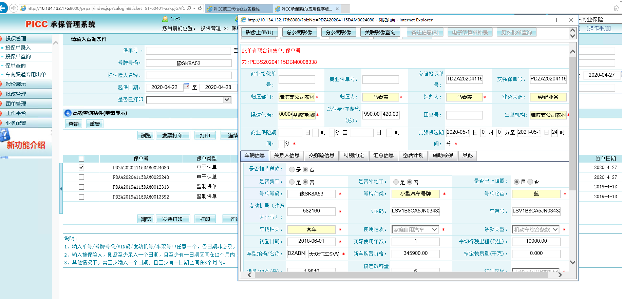Open the 交强险信息 tab

[321, 155]
